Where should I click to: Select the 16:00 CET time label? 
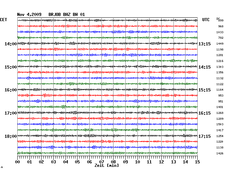tap(11, 90)
